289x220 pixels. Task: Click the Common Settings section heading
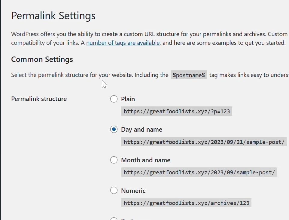(42, 60)
